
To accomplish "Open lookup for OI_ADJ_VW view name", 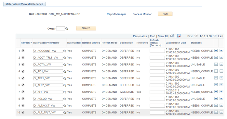I will click(65, 71).
